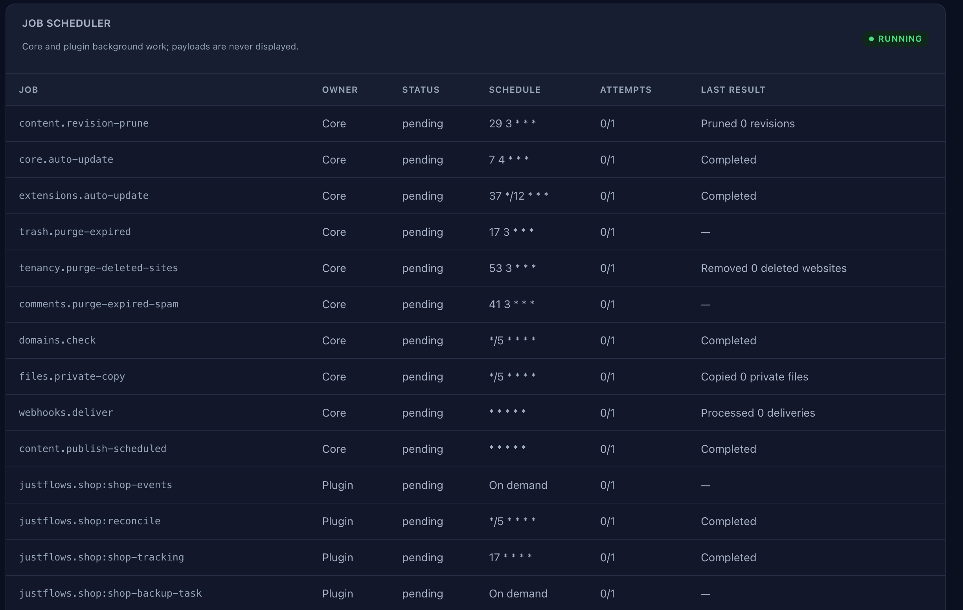Select the JOB column header
Viewport: 963px width, 610px height.
[x=28, y=90]
